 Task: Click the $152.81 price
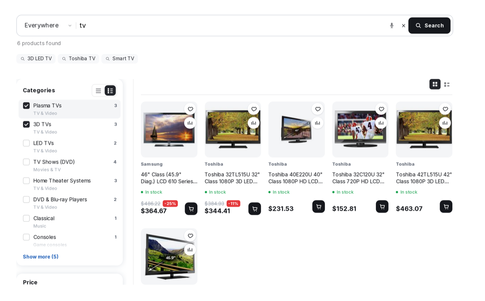344,209
